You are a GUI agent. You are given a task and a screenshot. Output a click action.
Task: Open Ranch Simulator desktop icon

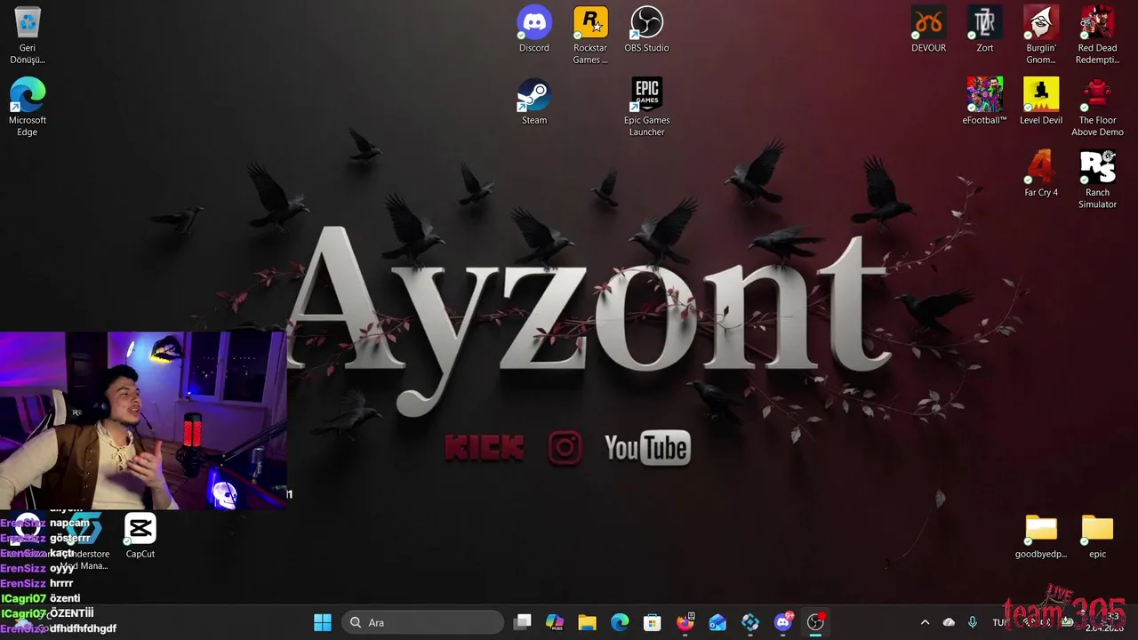(x=1097, y=180)
